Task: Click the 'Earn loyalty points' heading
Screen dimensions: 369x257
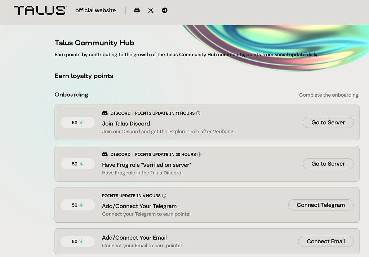Action: pyautogui.click(x=84, y=76)
